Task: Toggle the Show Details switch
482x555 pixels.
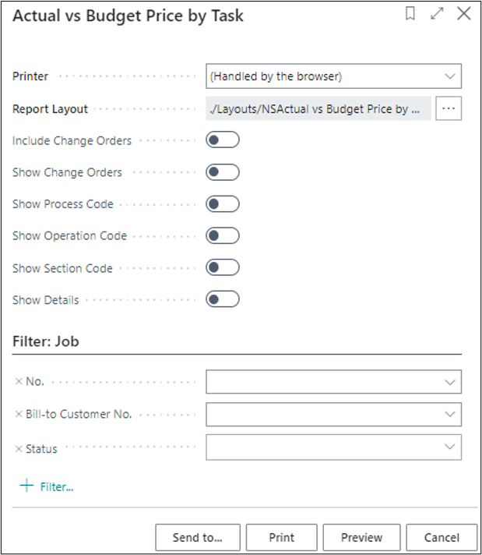Action: click(x=222, y=299)
